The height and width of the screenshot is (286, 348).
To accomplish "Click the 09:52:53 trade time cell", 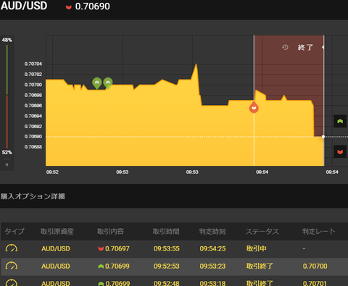I will [x=167, y=266].
